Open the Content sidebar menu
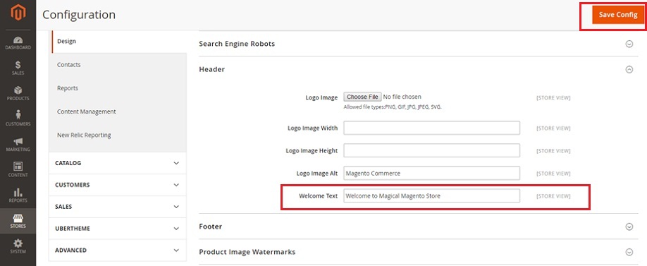Screen dimensions: 647x266 (18, 170)
